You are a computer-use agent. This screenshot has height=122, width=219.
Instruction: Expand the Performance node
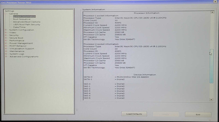[x=6, y=40]
